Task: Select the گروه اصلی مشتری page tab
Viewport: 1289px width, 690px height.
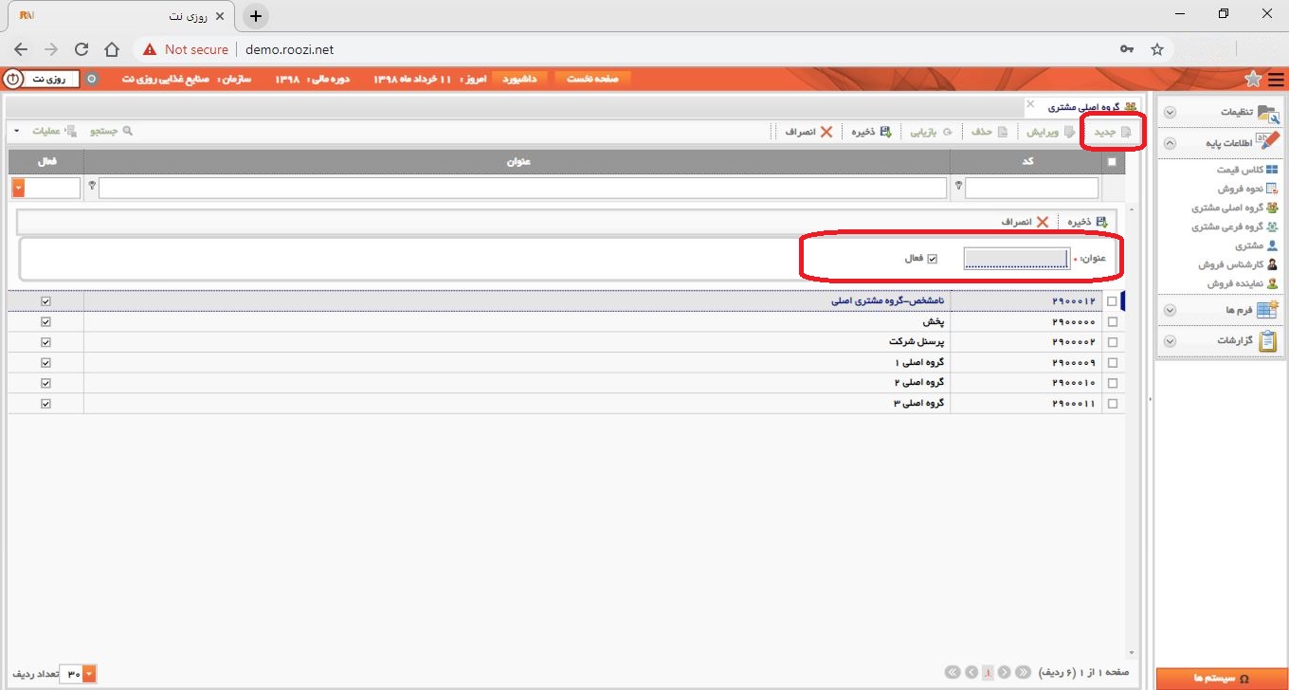Action: click(1081, 107)
